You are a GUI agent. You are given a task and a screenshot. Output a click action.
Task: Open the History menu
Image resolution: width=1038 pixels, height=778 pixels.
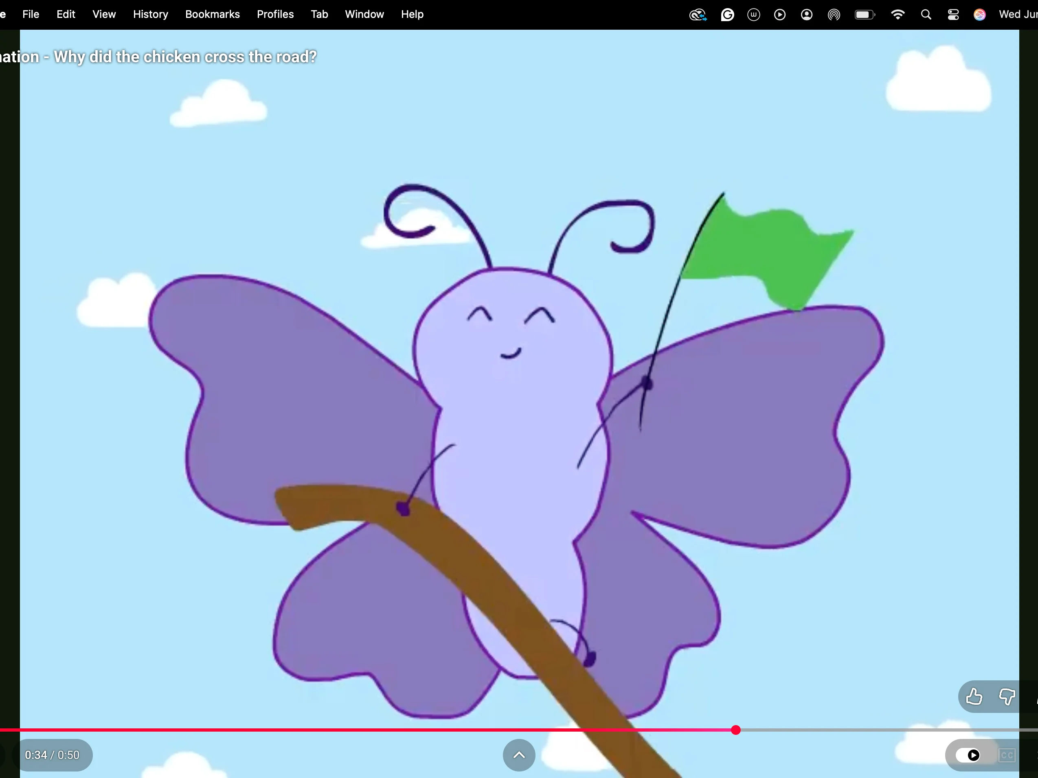[151, 14]
